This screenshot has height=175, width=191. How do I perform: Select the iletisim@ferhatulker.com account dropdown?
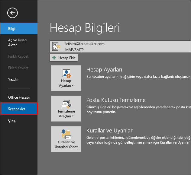[x=120, y=47]
